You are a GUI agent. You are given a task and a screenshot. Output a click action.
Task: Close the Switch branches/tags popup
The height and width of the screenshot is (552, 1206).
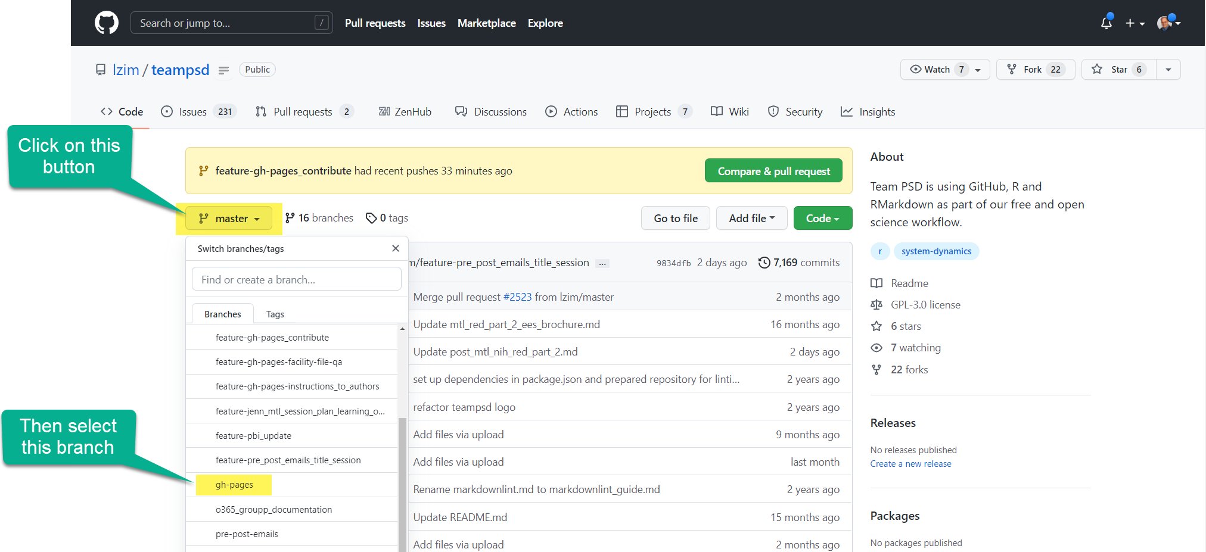point(396,248)
